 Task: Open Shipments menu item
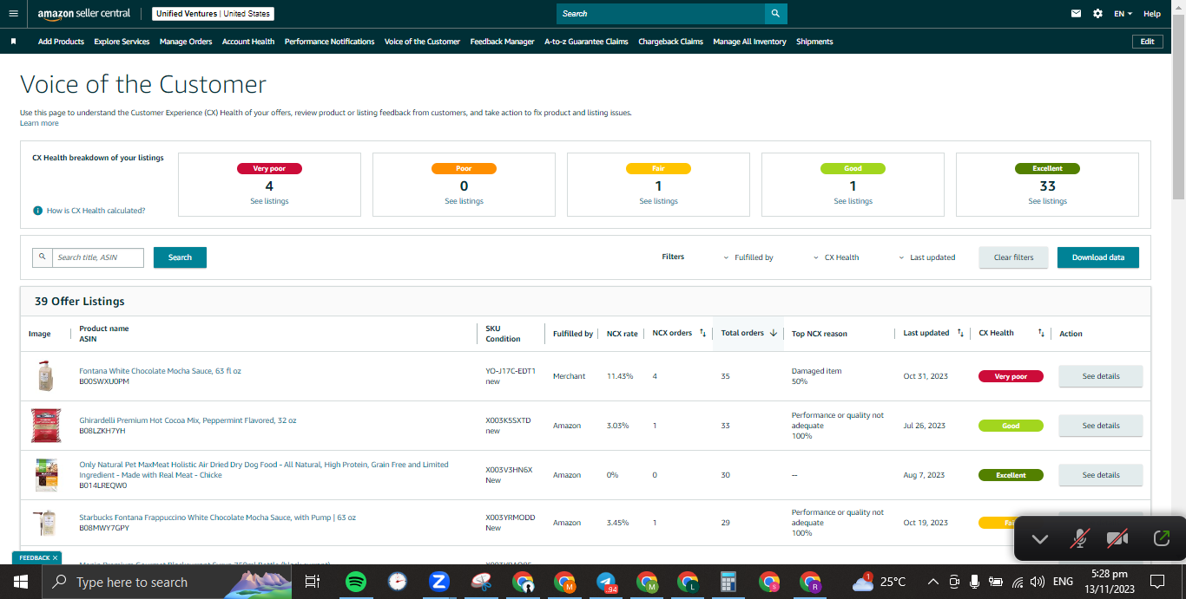814,42
